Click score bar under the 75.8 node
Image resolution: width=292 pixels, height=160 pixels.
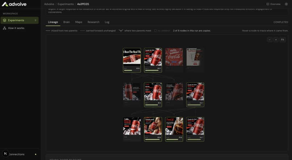pos(174,139)
